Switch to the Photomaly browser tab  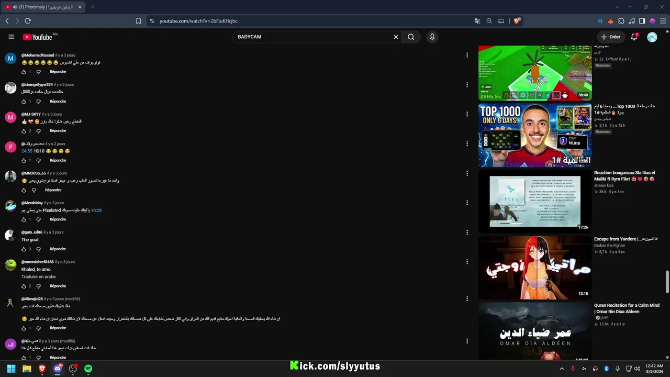coord(43,7)
